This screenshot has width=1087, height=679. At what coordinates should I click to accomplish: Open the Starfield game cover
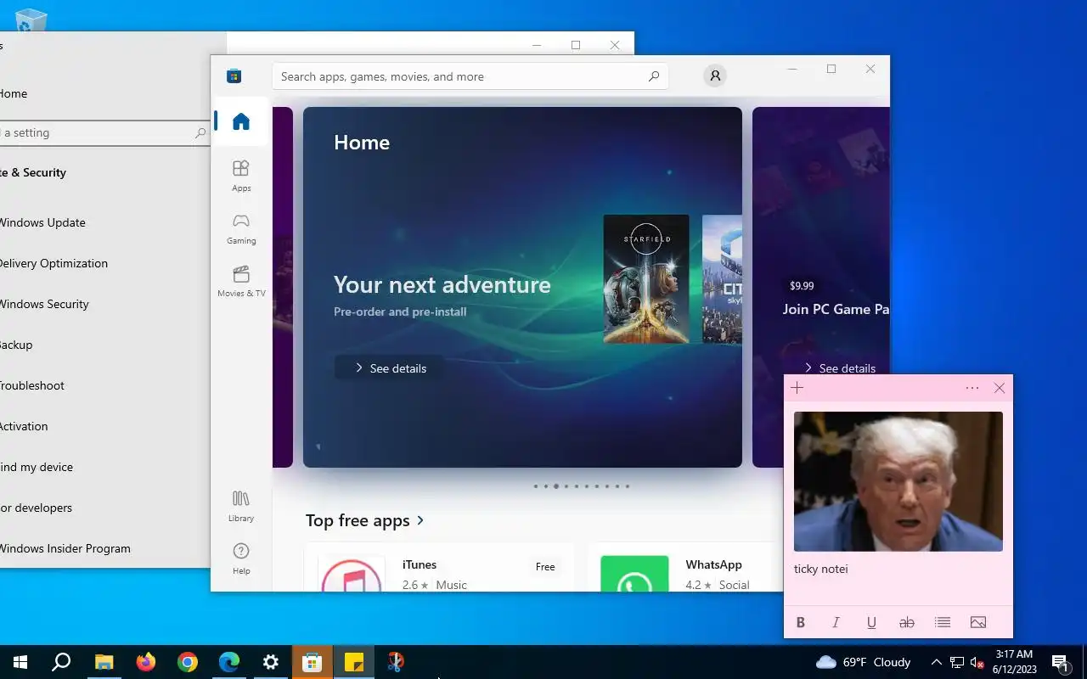[646, 279]
